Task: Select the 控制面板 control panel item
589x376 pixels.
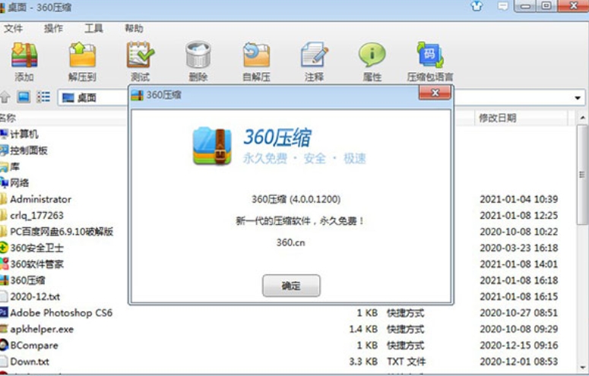Action: coord(24,150)
